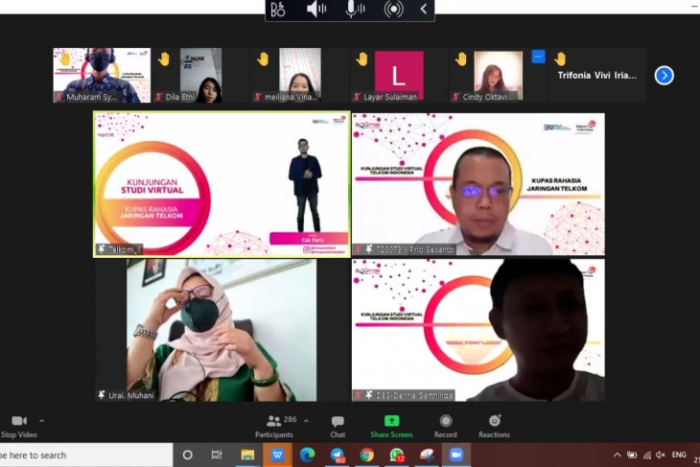Click the Prio Sesanto video tile
700x467 pixels.
[478, 184]
